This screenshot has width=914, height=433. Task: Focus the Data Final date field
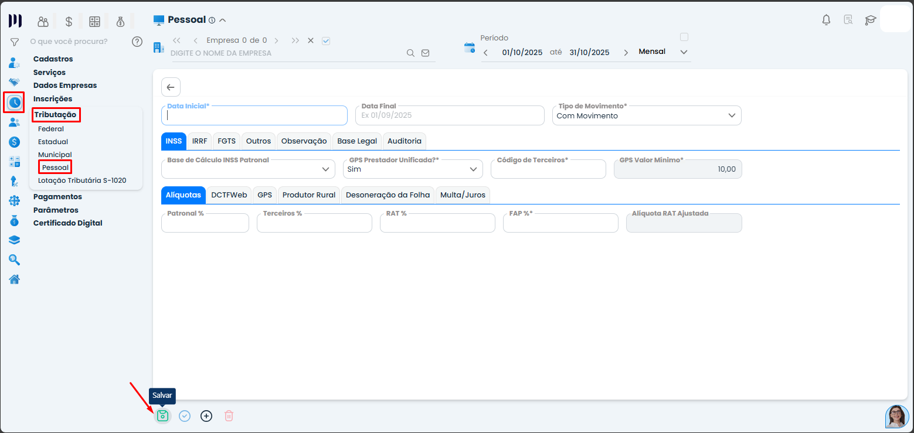[450, 115]
